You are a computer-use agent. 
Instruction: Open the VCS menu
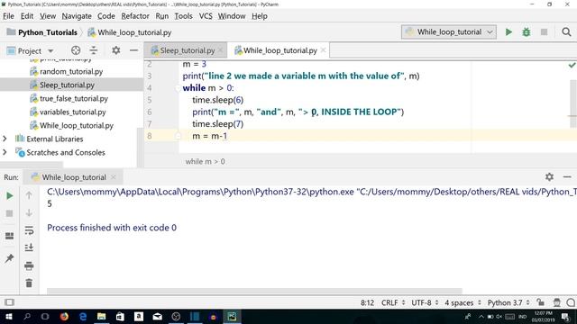coord(206,16)
